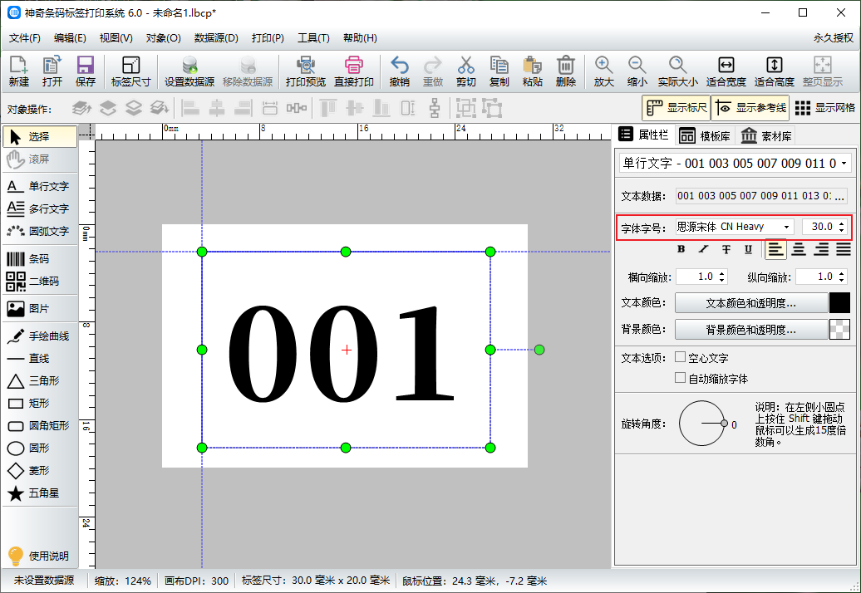
Task: Enable the 空心文字 hollow text checkbox
Action: point(681,357)
